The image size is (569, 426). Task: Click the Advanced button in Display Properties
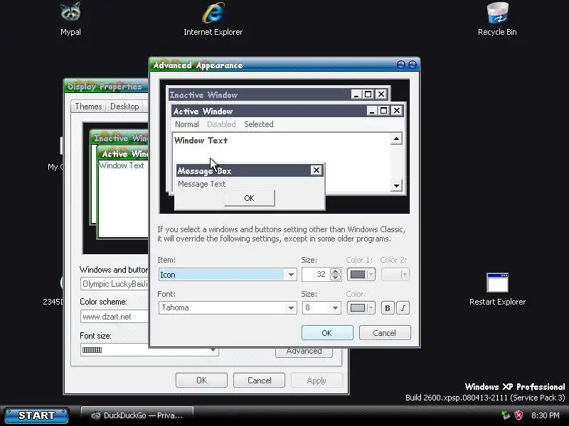click(x=304, y=352)
